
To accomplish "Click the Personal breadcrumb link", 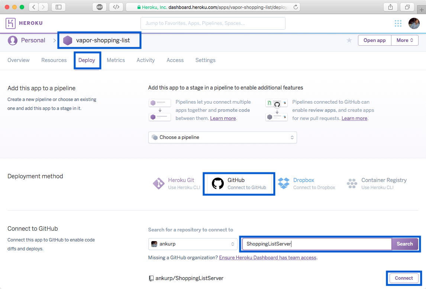I will [x=33, y=40].
